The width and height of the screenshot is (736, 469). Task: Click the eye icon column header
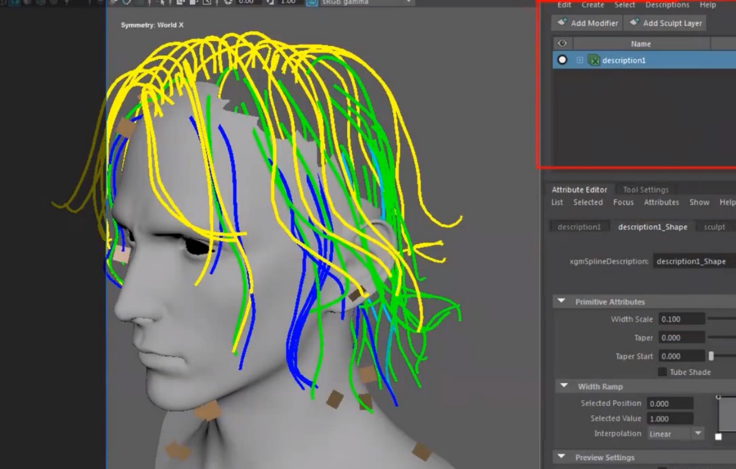coord(562,44)
